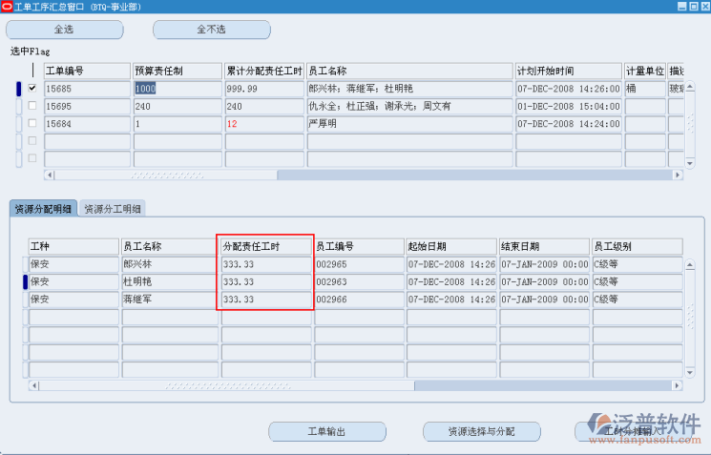Click the employee number 002965 cell
Screen dimensions: 711x455
(x=359, y=264)
